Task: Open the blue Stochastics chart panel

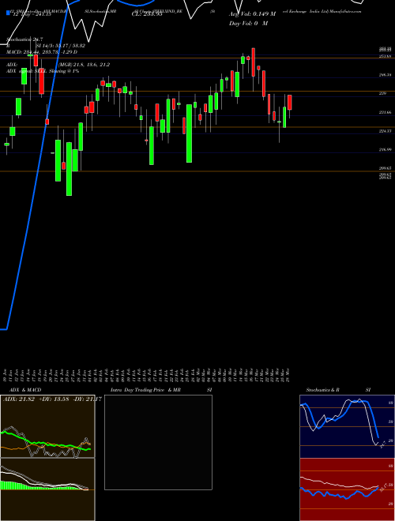Action: (347, 426)
